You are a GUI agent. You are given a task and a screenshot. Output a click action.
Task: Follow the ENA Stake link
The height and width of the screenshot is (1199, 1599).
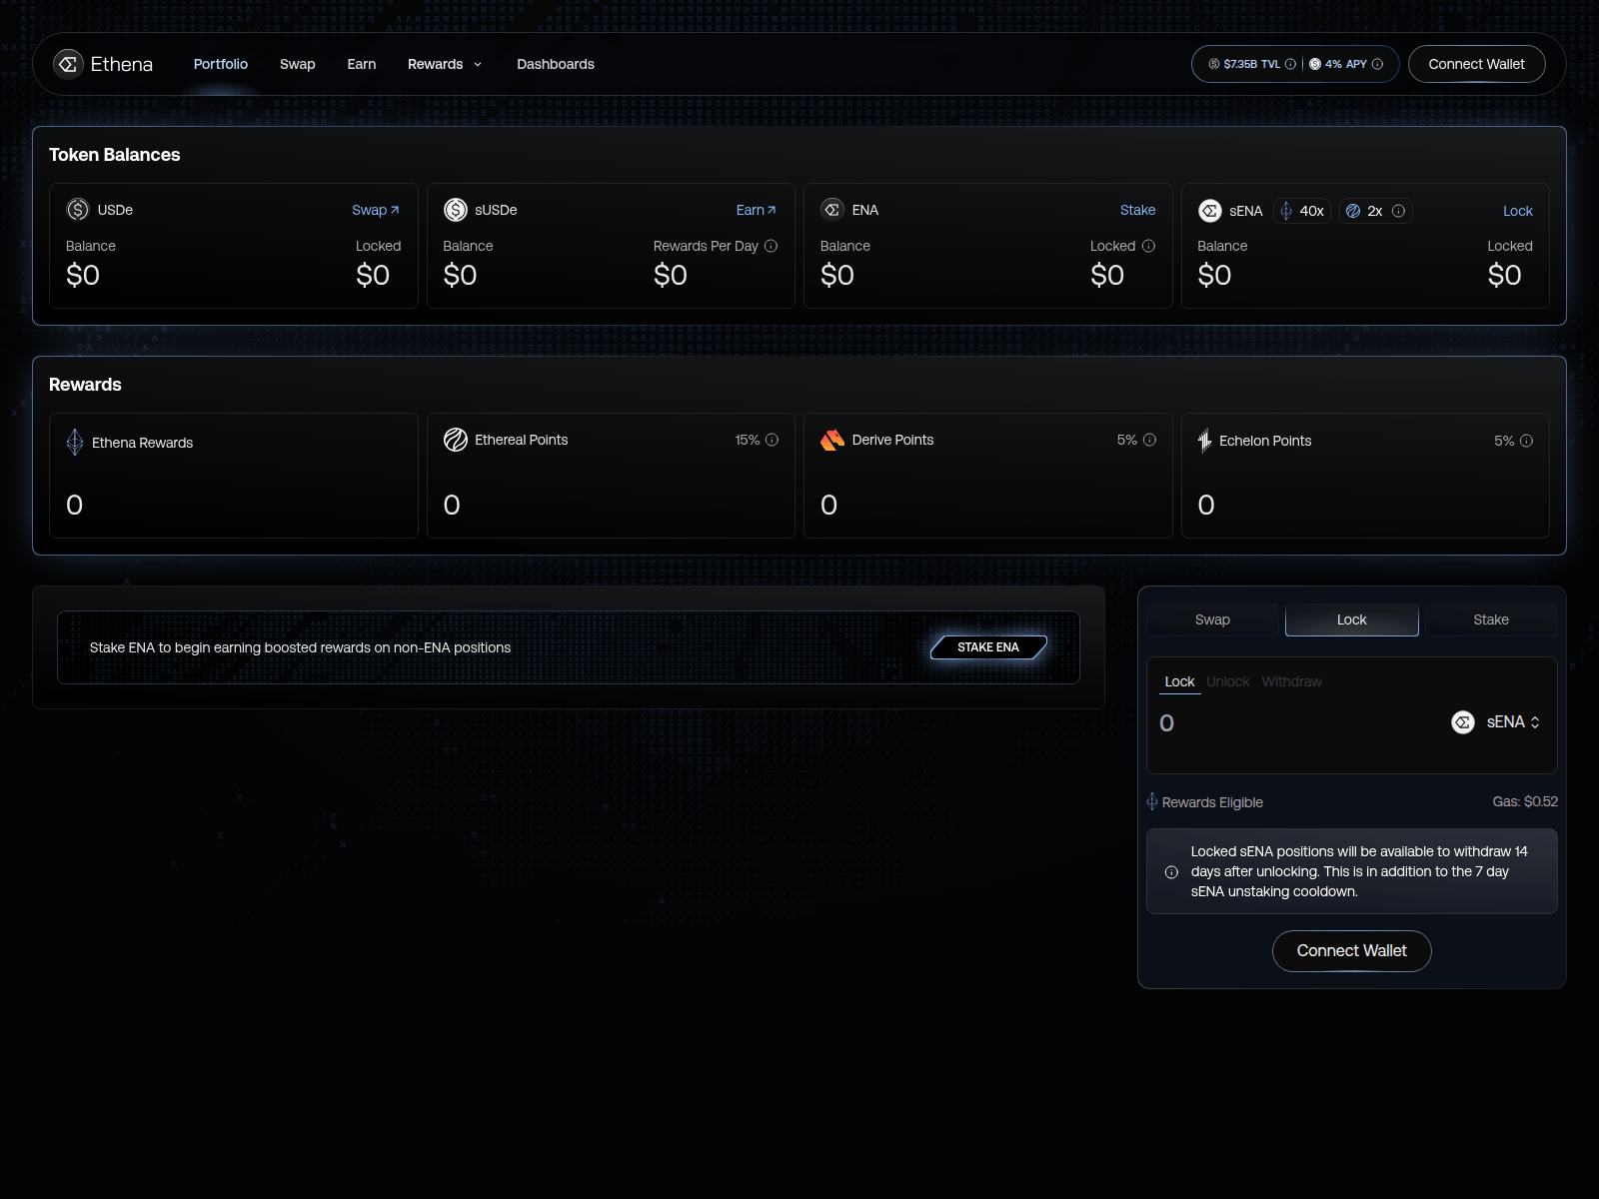(x=1137, y=210)
